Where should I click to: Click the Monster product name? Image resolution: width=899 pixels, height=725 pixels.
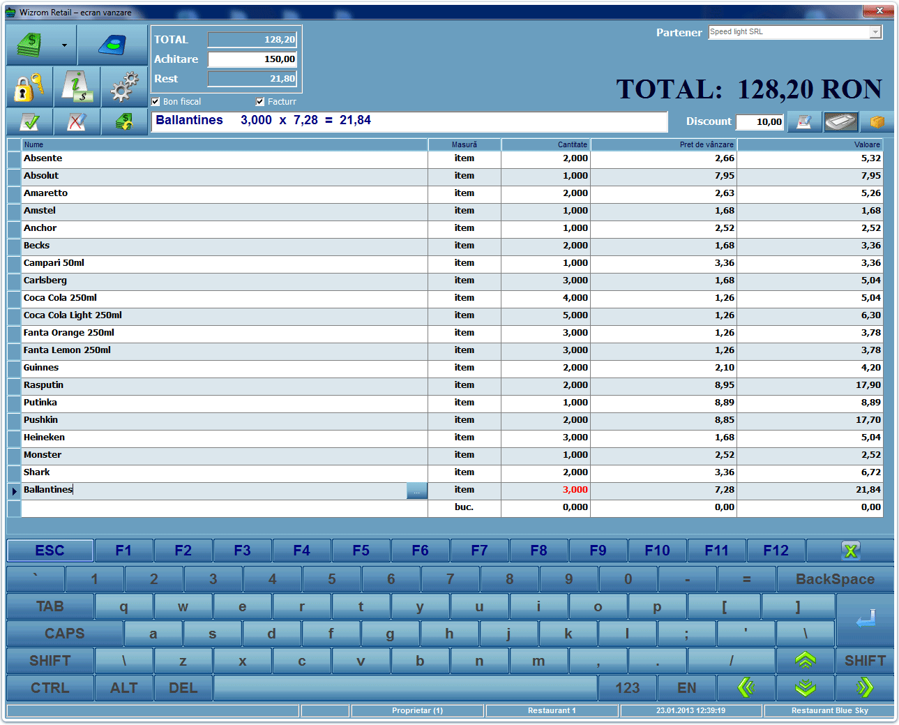43,455
